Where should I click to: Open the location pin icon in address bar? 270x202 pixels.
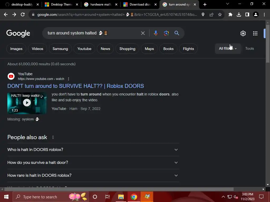coord(203,15)
